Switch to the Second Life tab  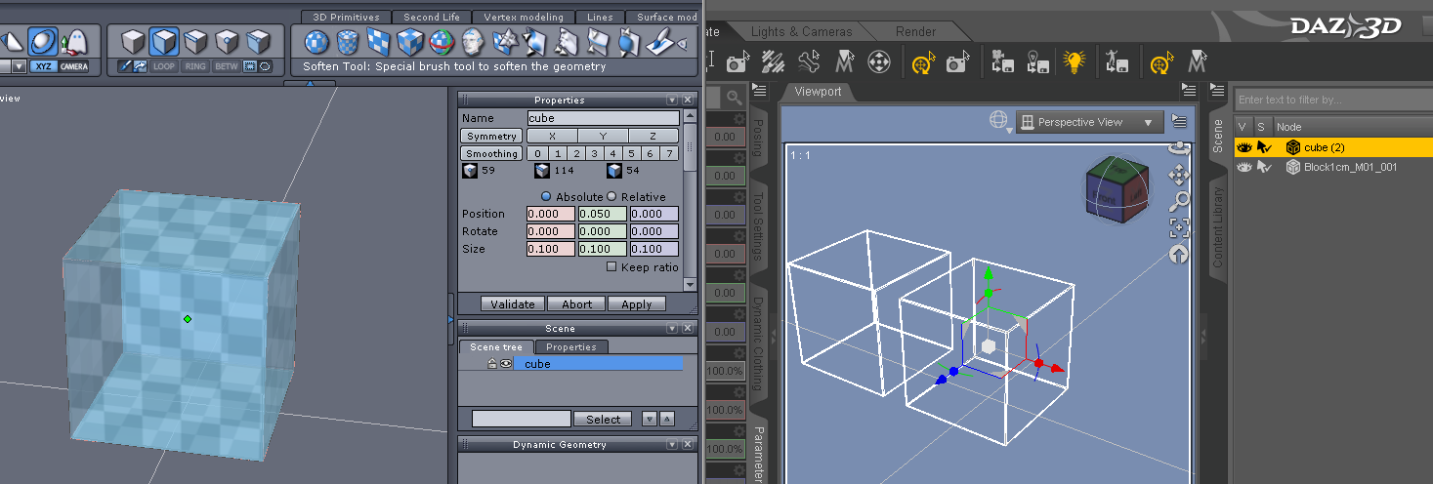[x=433, y=17]
